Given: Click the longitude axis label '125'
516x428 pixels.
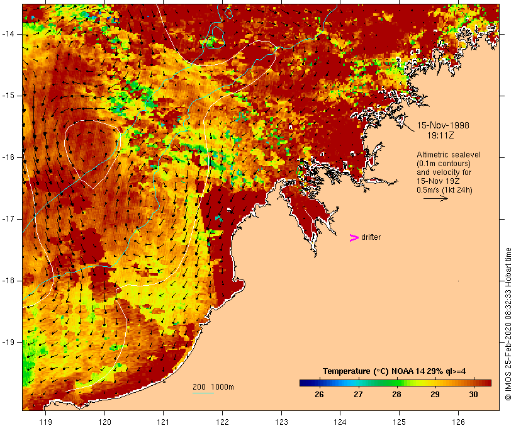Looking at the screenshot, I should (x=399, y=422).
